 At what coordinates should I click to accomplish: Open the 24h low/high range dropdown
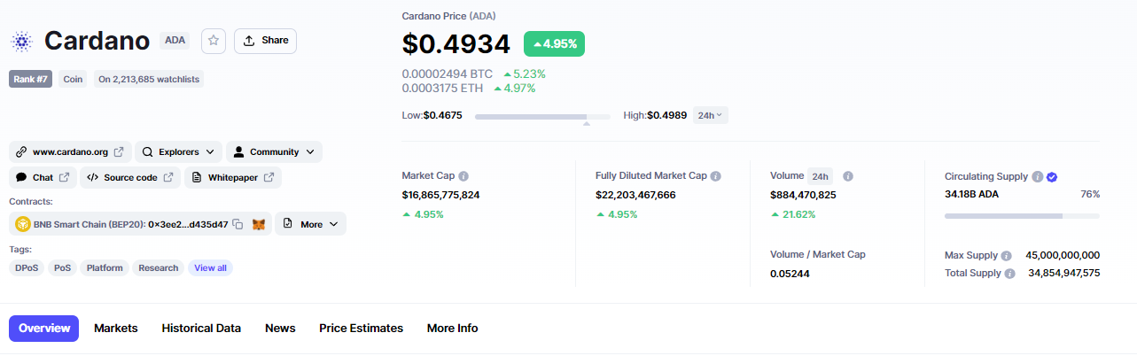pos(710,115)
